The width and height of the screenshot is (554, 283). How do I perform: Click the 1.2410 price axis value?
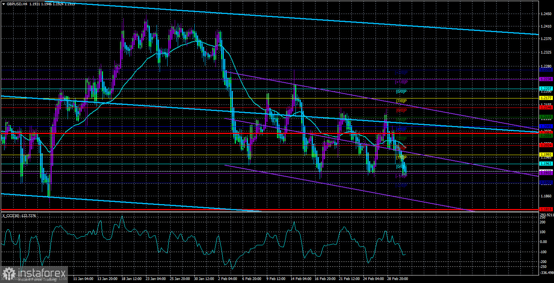point(546,26)
